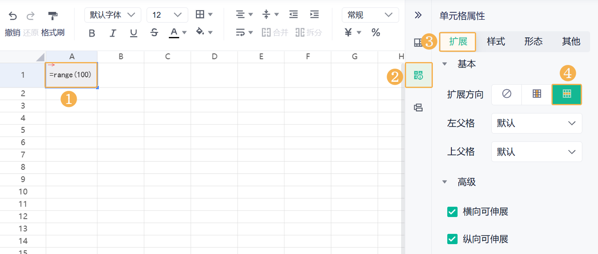Screen dimensions: 598x254
Task: Toggle the 纵向可伸展 checkbox
Action: [x=452, y=239]
